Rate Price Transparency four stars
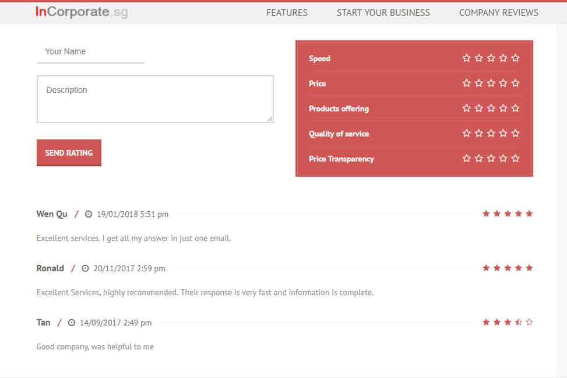 click(503, 158)
